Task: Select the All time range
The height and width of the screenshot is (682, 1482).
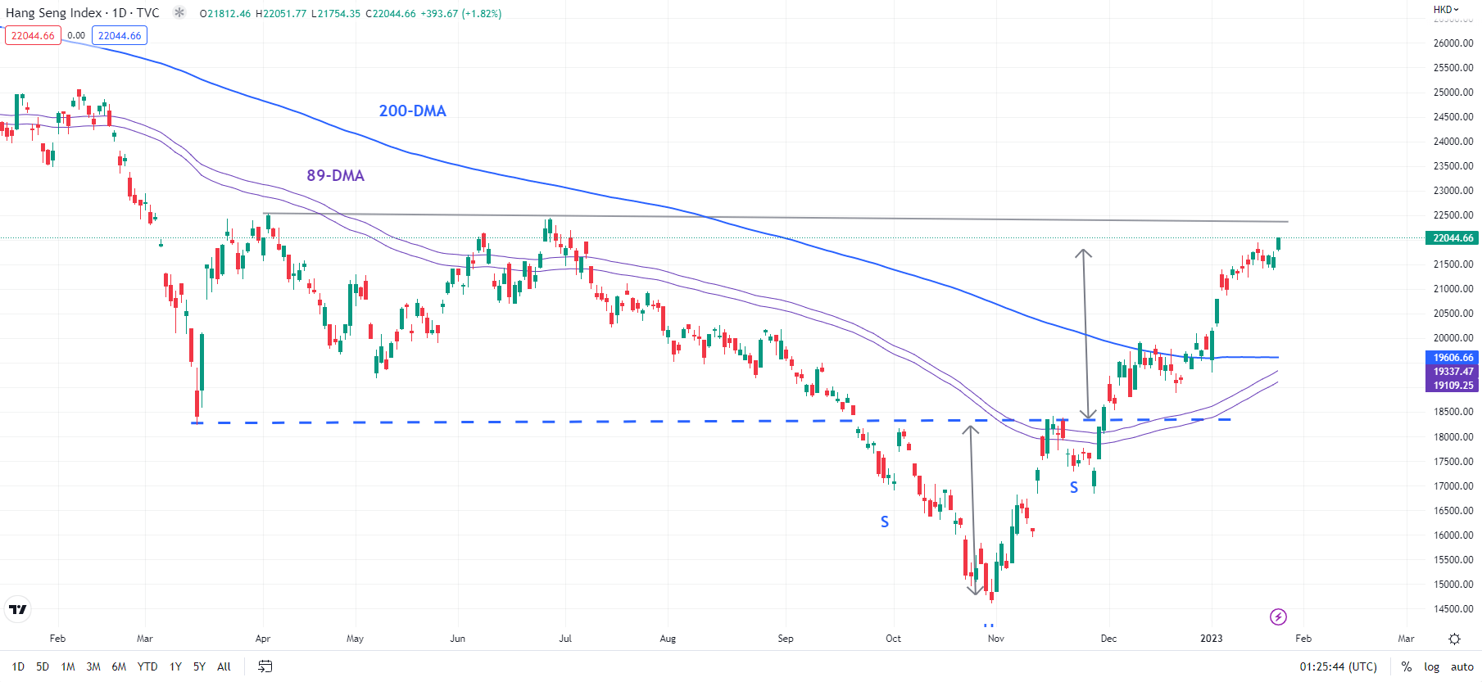Action: [224, 666]
